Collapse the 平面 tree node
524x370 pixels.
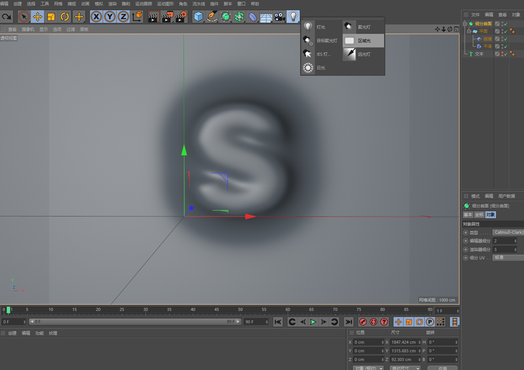[x=469, y=31]
